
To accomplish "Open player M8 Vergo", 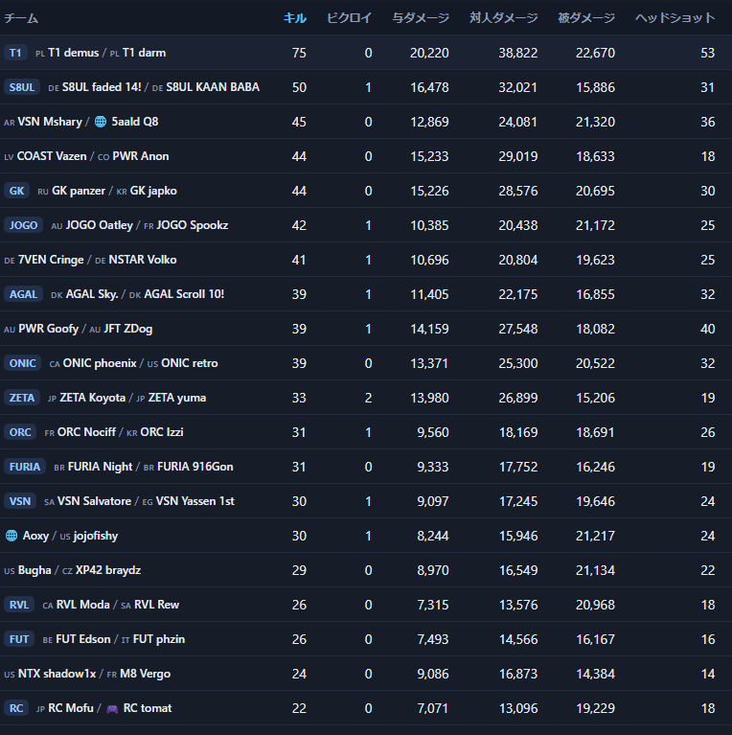I will (x=146, y=674).
